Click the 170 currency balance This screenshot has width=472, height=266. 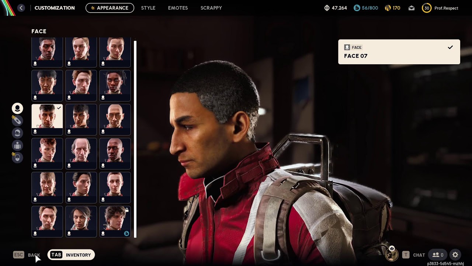coord(396,8)
